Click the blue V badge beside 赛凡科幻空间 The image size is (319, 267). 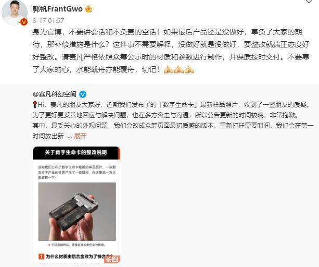(x=83, y=94)
